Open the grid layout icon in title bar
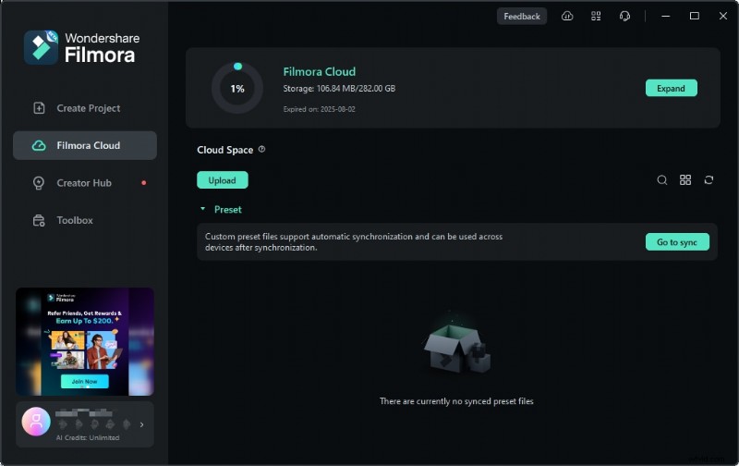 coord(596,16)
